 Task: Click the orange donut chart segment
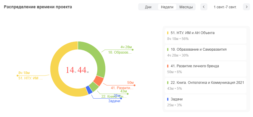click(99, 81)
